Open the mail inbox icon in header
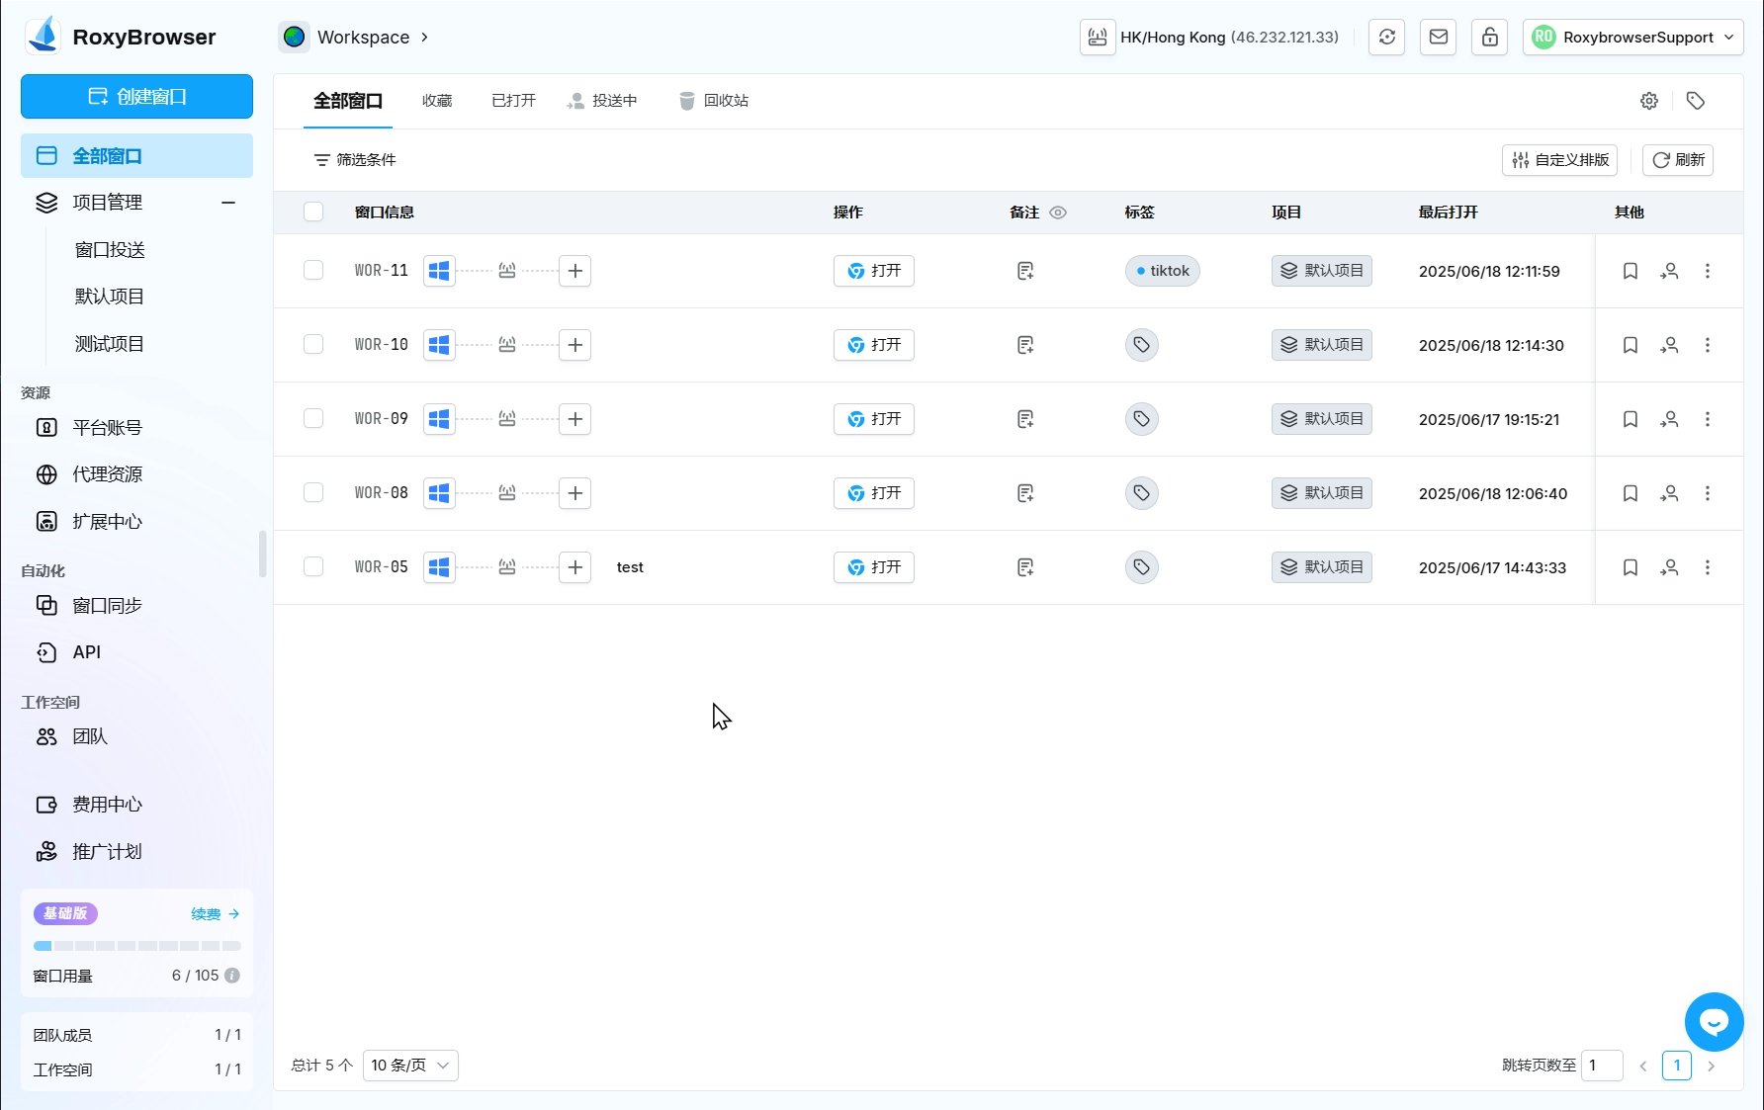 click(x=1439, y=38)
